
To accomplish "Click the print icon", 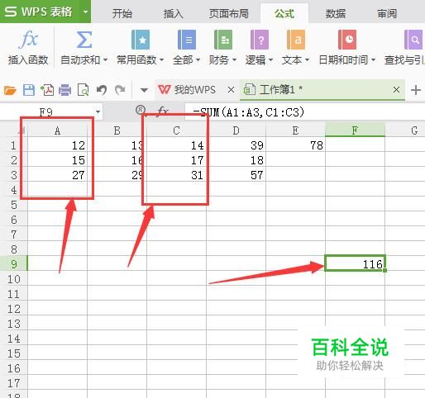I will [65, 90].
